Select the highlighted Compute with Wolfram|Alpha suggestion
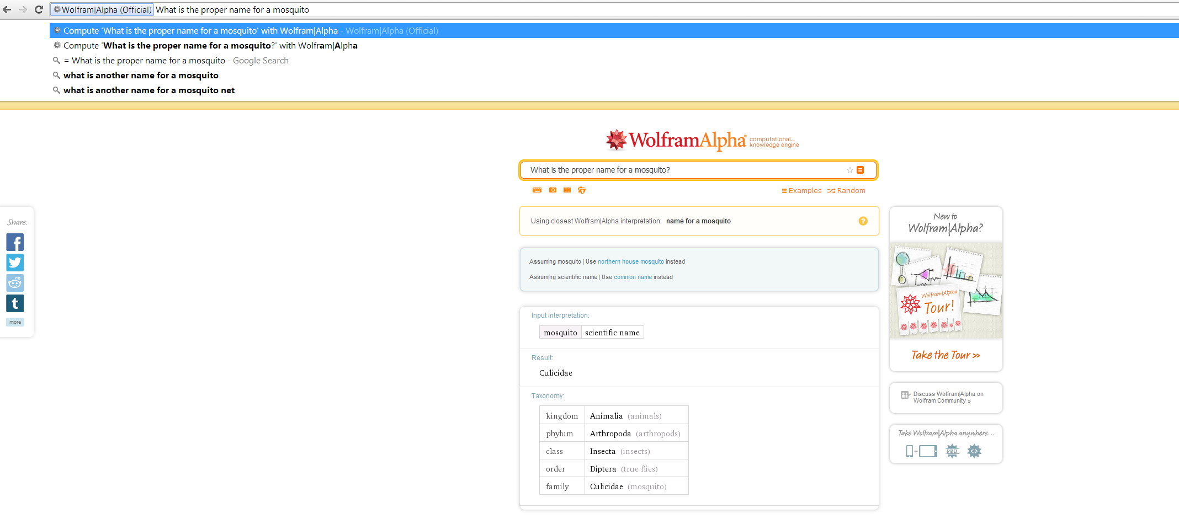 coord(614,30)
